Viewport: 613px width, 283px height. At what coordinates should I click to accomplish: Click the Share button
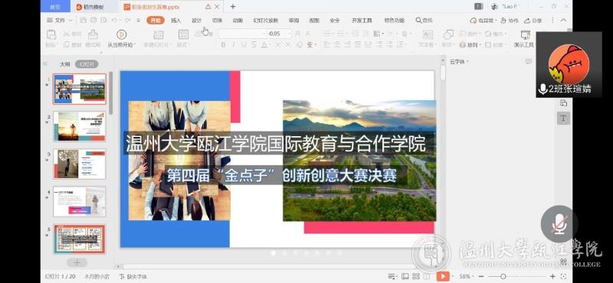(533, 21)
